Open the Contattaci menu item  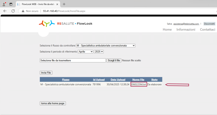coord(208,30)
